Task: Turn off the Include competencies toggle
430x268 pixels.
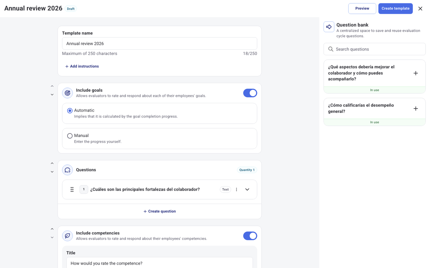Action: click(250, 236)
